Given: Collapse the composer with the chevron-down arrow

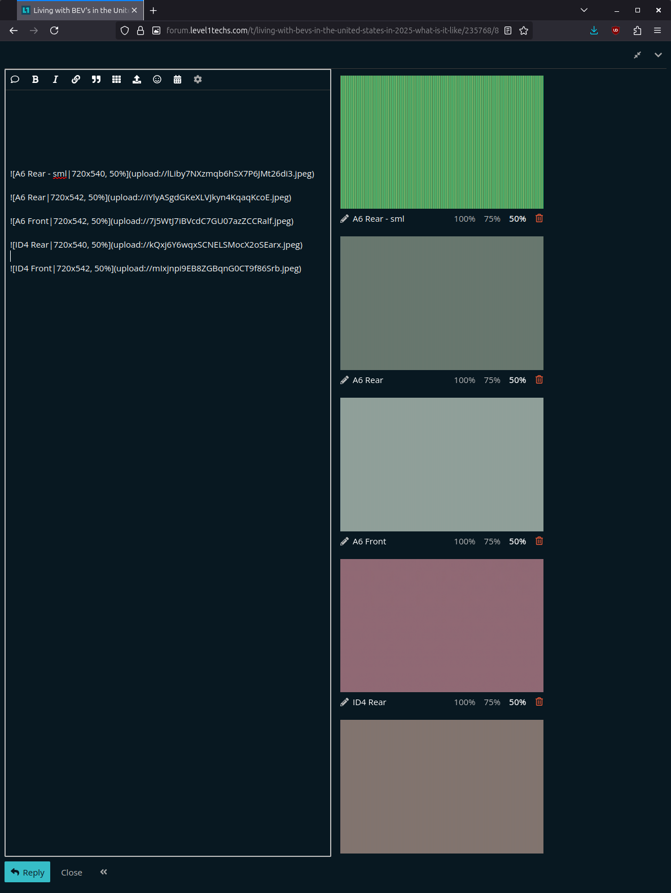Looking at the screenshot, I should (x=658, y=55).
